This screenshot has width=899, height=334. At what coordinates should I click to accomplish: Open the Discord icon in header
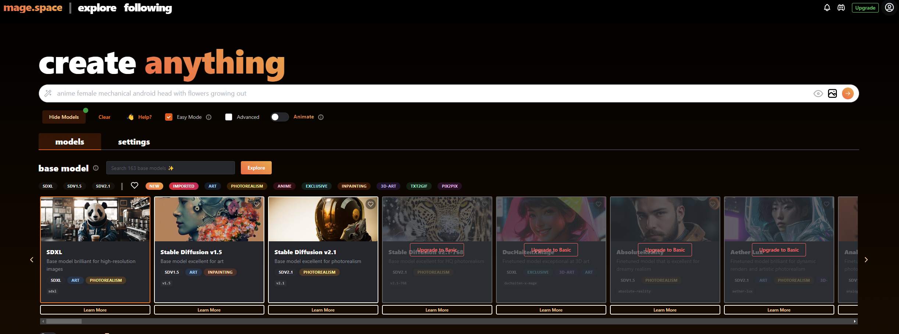pos(841,8)
